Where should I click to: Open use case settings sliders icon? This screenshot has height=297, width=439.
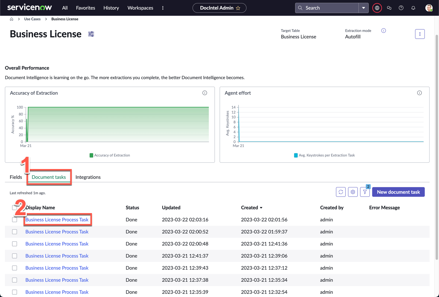click(91, 34)
